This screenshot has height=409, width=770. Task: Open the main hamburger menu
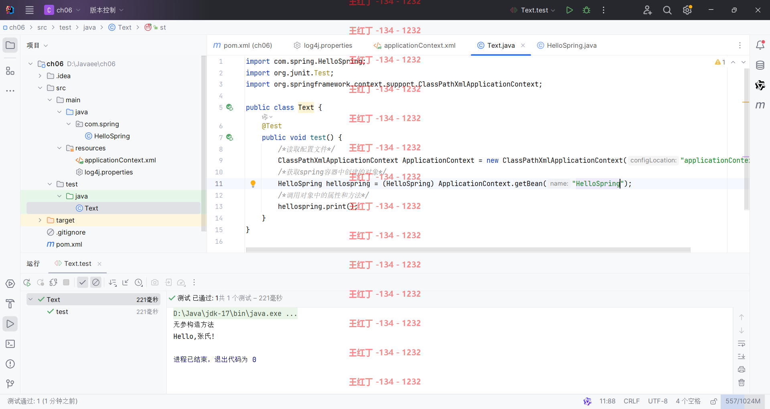click(x=29, y=10)
